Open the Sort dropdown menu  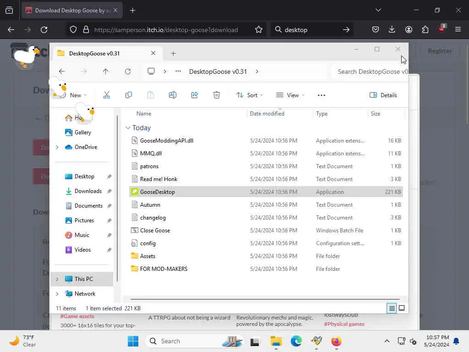(x=250, y=95)
